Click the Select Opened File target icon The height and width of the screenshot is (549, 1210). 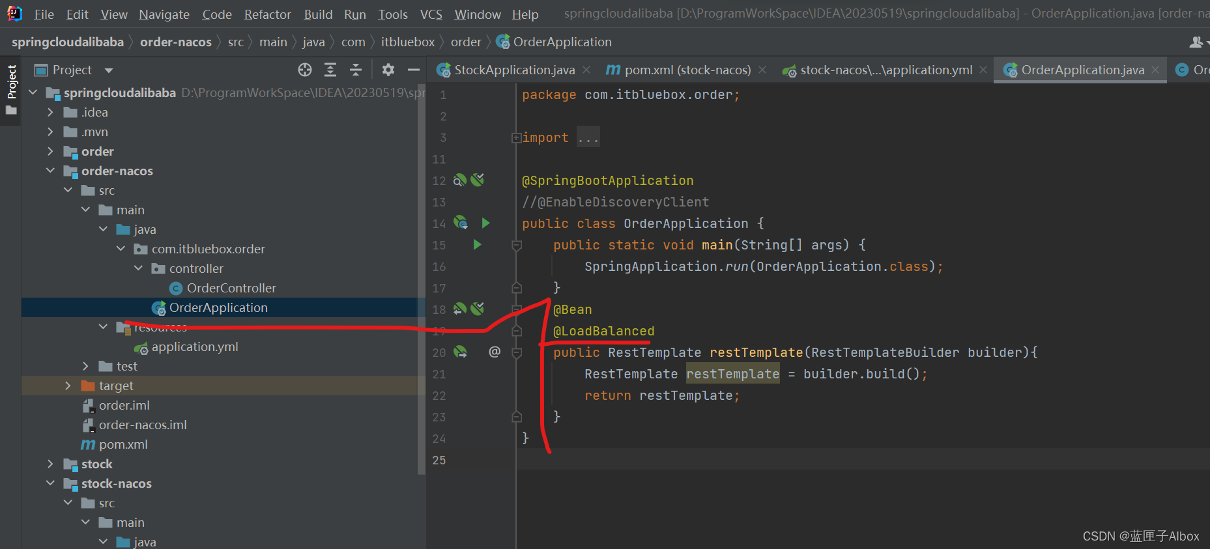(x=305, y=70)
